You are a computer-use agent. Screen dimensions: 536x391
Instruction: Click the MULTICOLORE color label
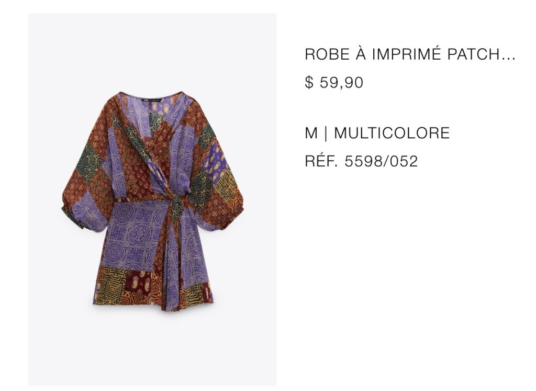392,133
